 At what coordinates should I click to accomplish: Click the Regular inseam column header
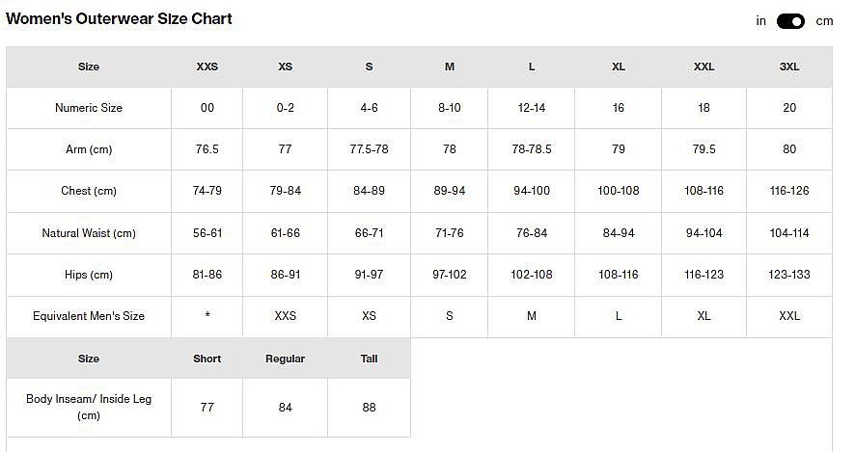(x=286, y=359)
